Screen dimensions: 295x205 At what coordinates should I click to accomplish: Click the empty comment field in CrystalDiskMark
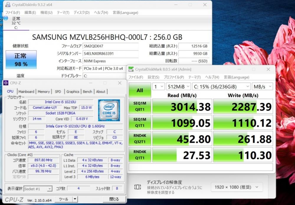click(x=201, y=167)
